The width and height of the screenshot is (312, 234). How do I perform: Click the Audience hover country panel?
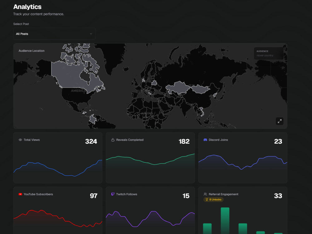(268, 53)
